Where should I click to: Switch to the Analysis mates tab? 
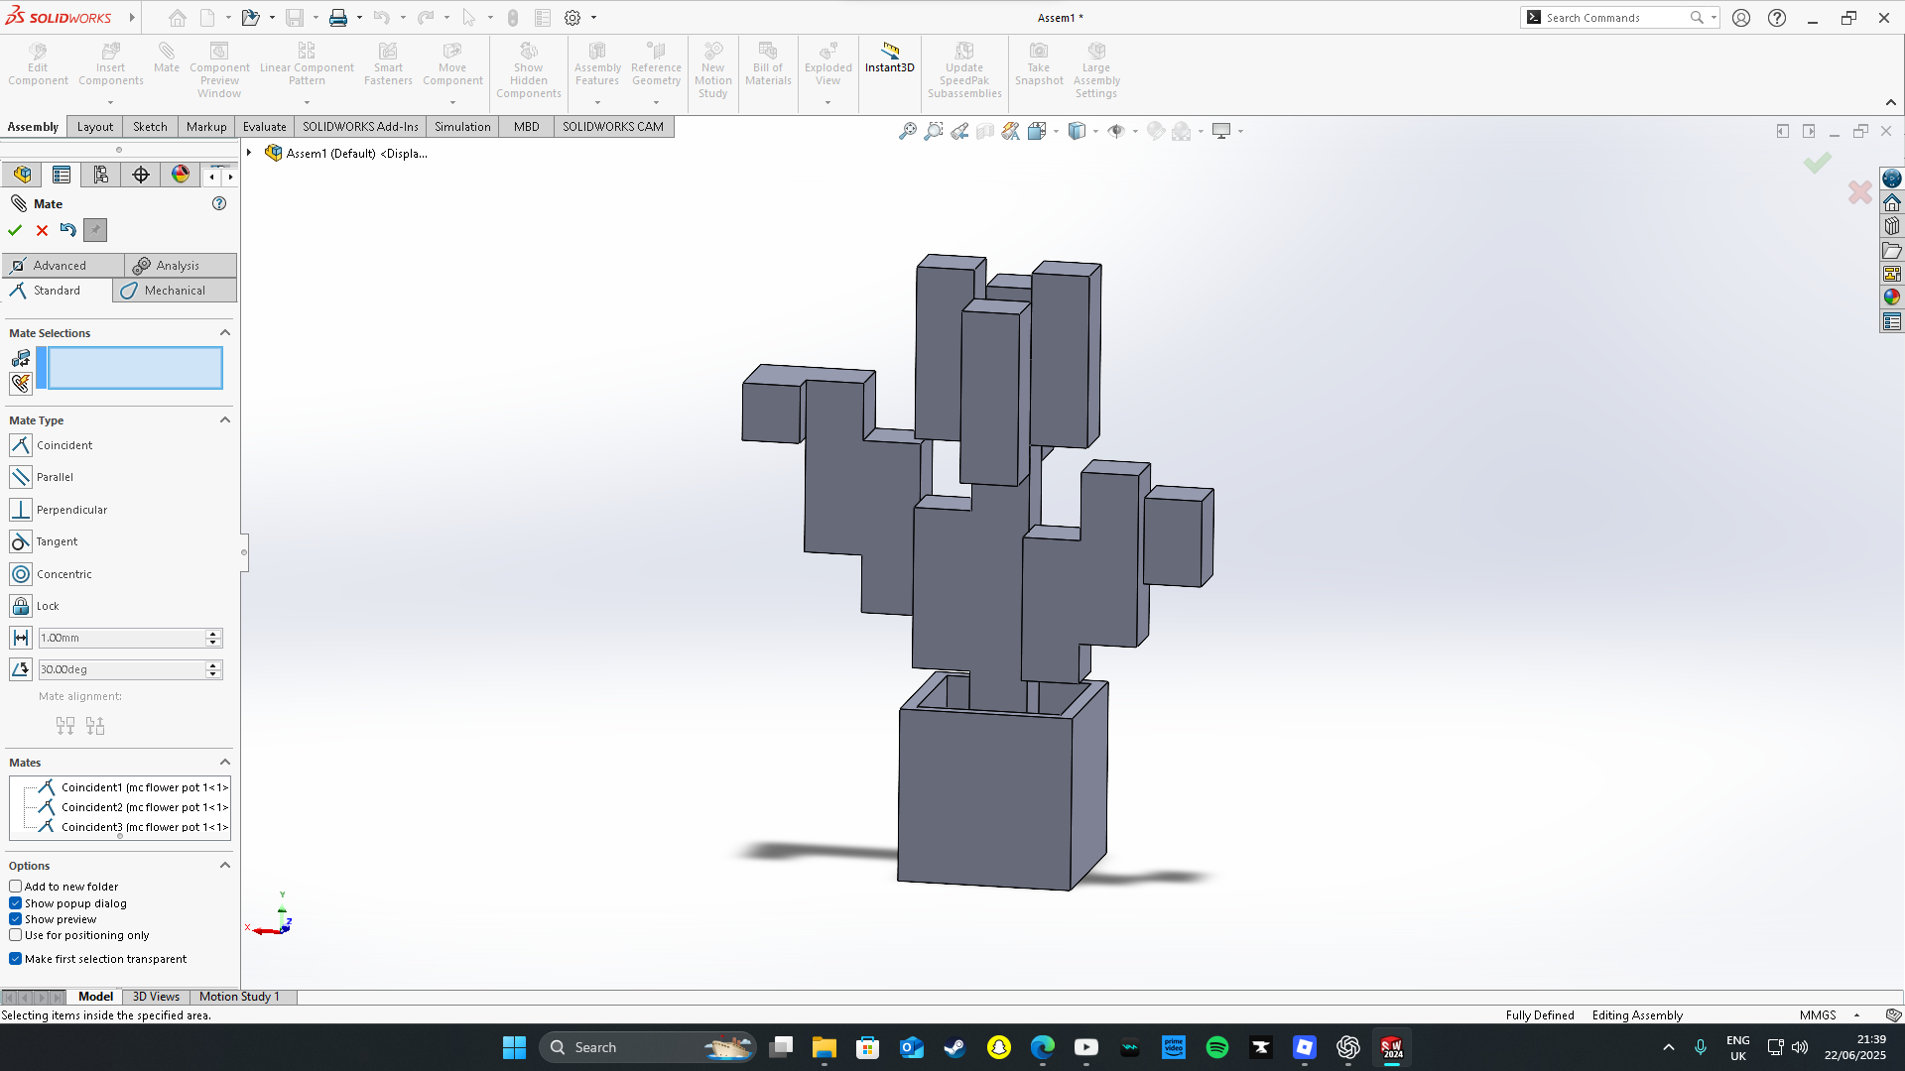[181, 266]
